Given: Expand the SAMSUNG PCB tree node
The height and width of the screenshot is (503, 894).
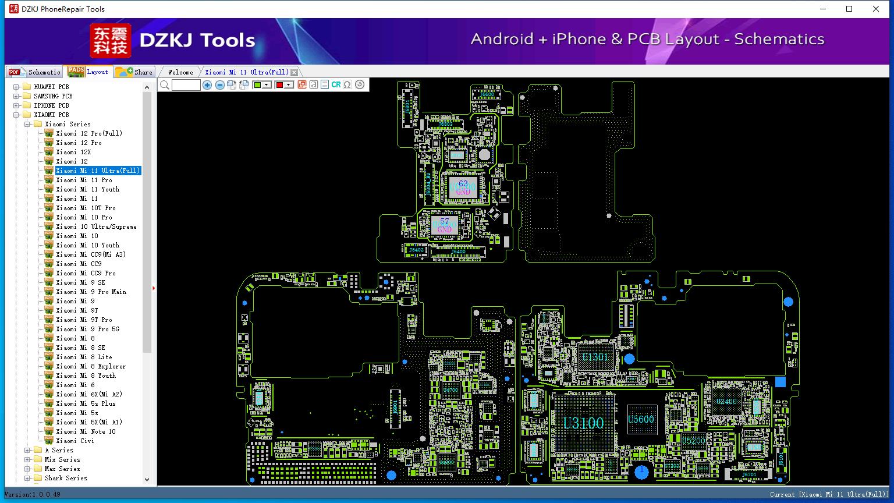Looking at the screenshot, I should click(16, 96).
